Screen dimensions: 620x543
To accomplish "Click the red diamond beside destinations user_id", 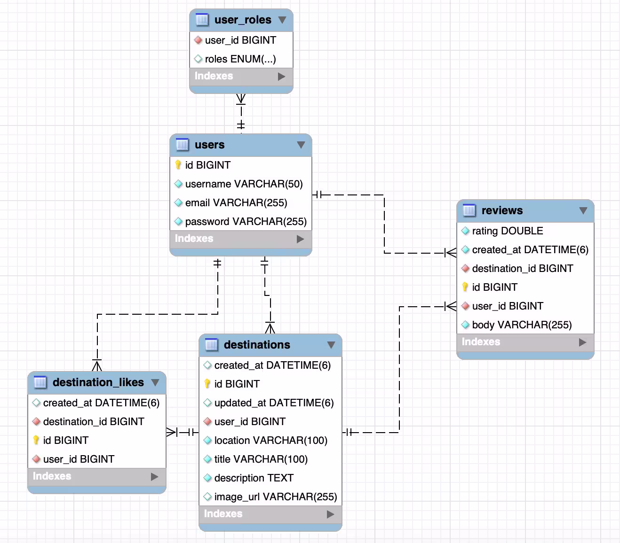I will (207, 421).
